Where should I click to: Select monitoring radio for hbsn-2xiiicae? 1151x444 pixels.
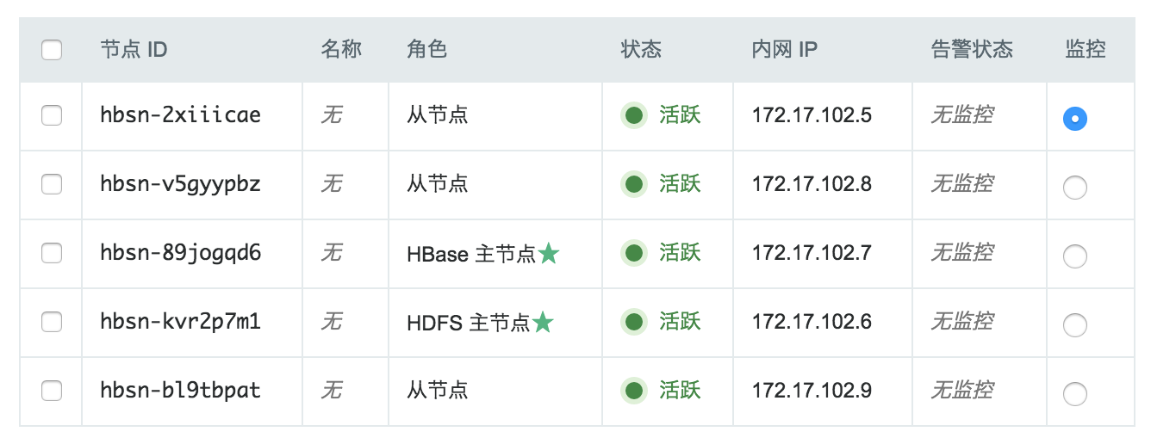[x=1075, y=119]
